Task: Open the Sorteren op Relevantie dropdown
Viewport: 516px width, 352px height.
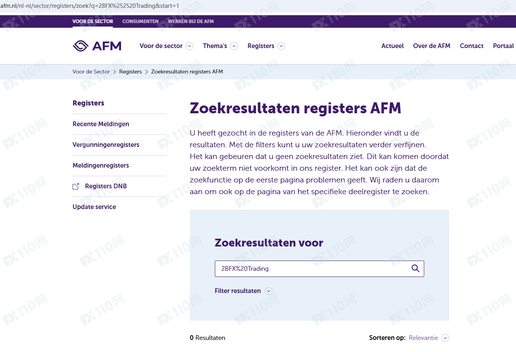Action: 445,338
